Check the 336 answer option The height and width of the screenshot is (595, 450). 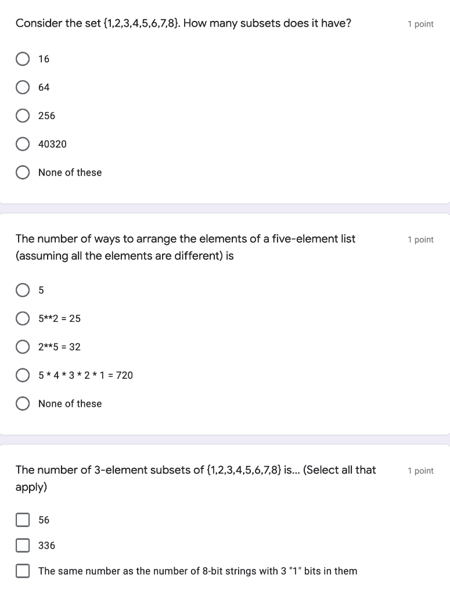pos(23,545)
